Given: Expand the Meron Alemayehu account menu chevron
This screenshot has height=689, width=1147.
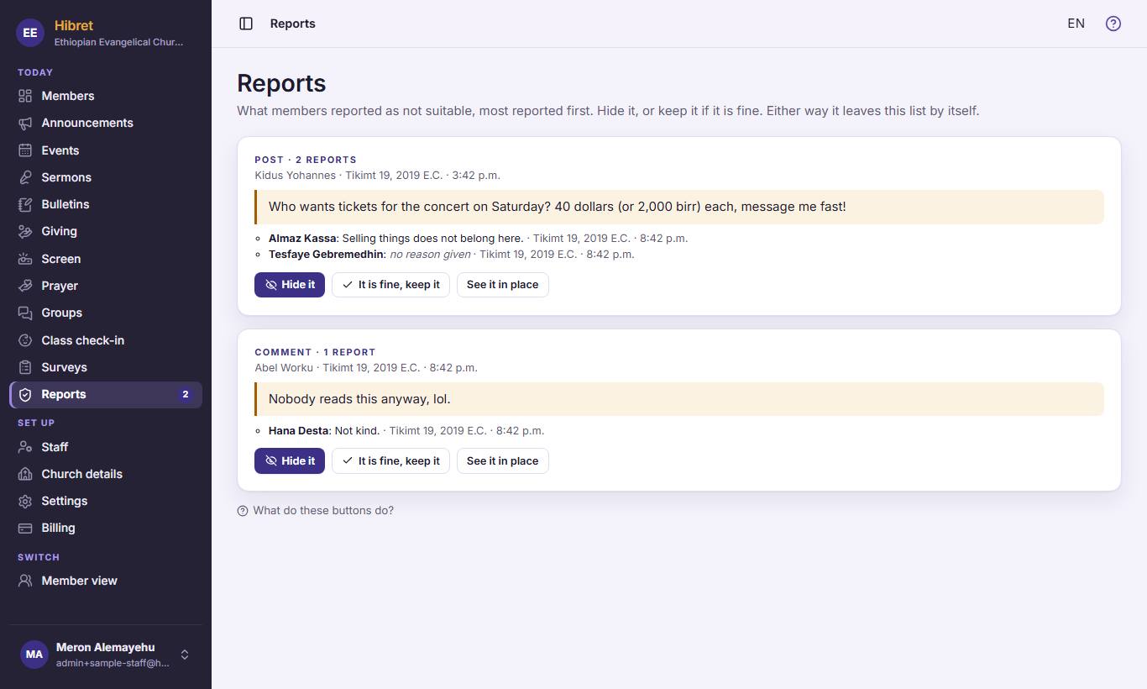Looking at the screenshot, I should click(x=185, y=655).
